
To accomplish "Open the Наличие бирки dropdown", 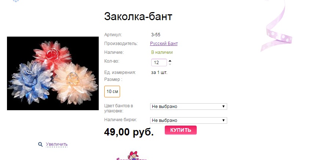I will pos(188,120).
